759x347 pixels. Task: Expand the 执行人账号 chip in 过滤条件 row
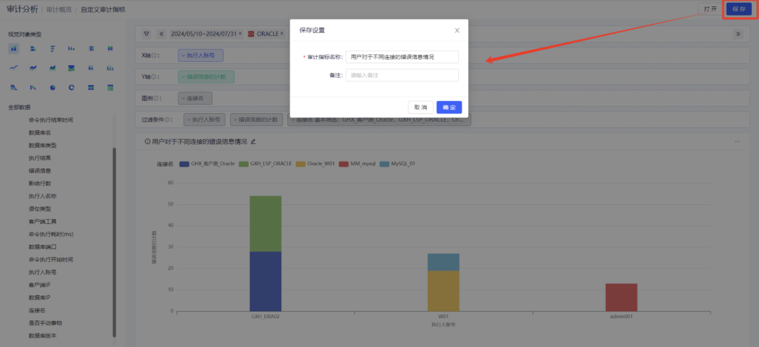click(x=205, y=119)
